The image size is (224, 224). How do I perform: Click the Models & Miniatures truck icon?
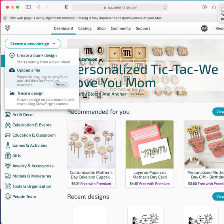(8, 176)
